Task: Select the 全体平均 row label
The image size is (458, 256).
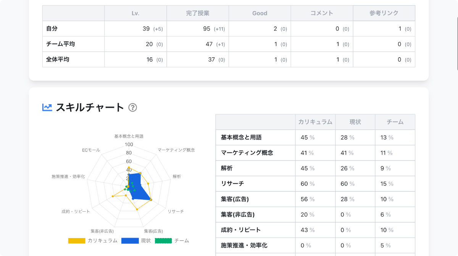Action: [58, 59]
